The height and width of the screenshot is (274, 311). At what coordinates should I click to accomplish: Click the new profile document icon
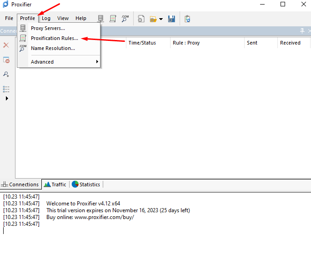tap(141, 19)
